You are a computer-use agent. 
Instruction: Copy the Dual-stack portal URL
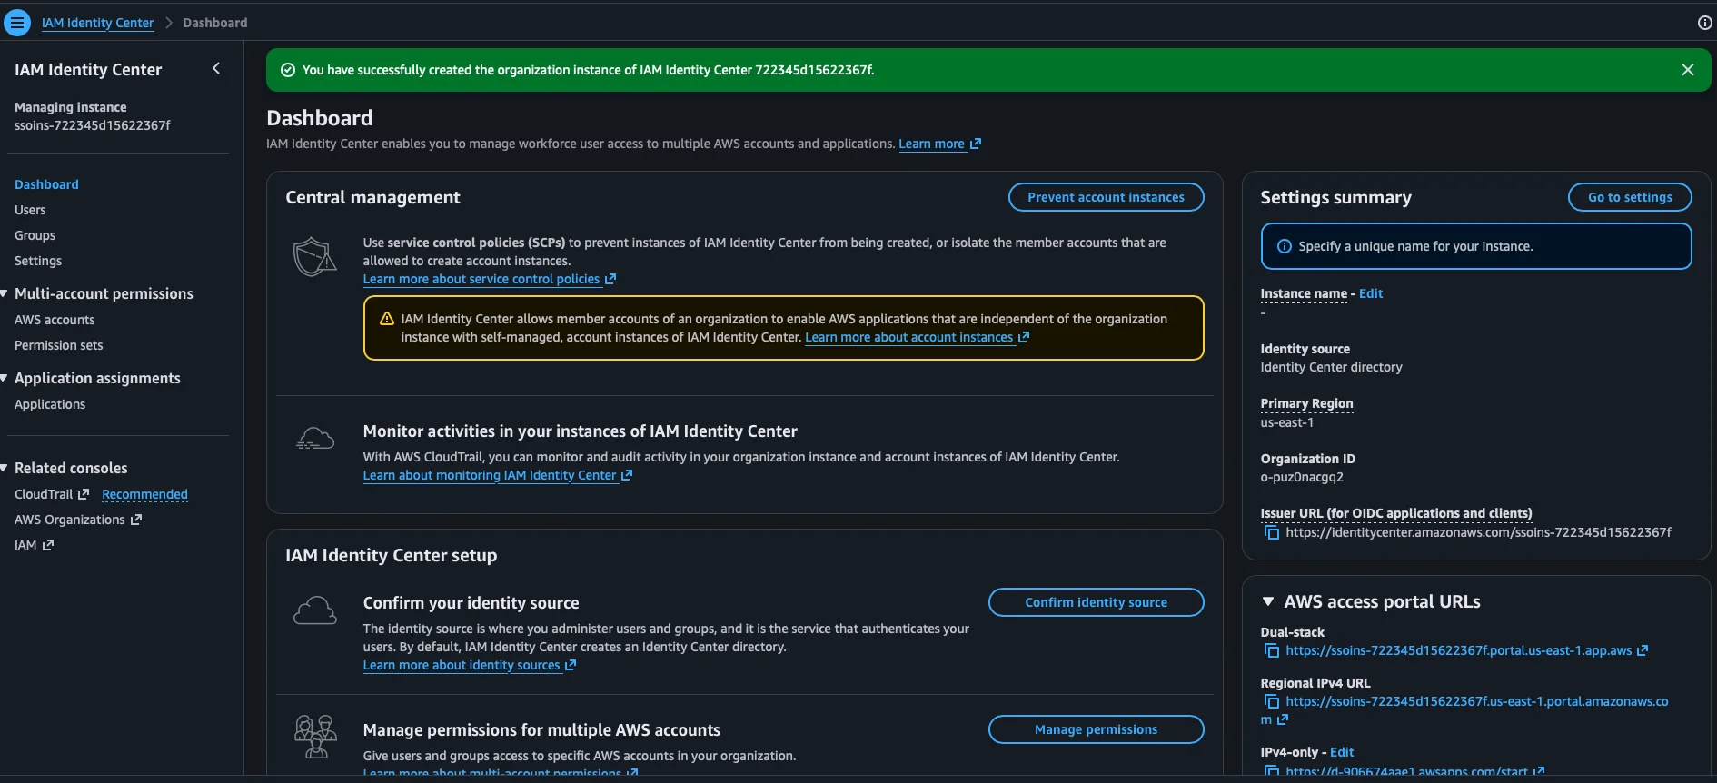1272,651
